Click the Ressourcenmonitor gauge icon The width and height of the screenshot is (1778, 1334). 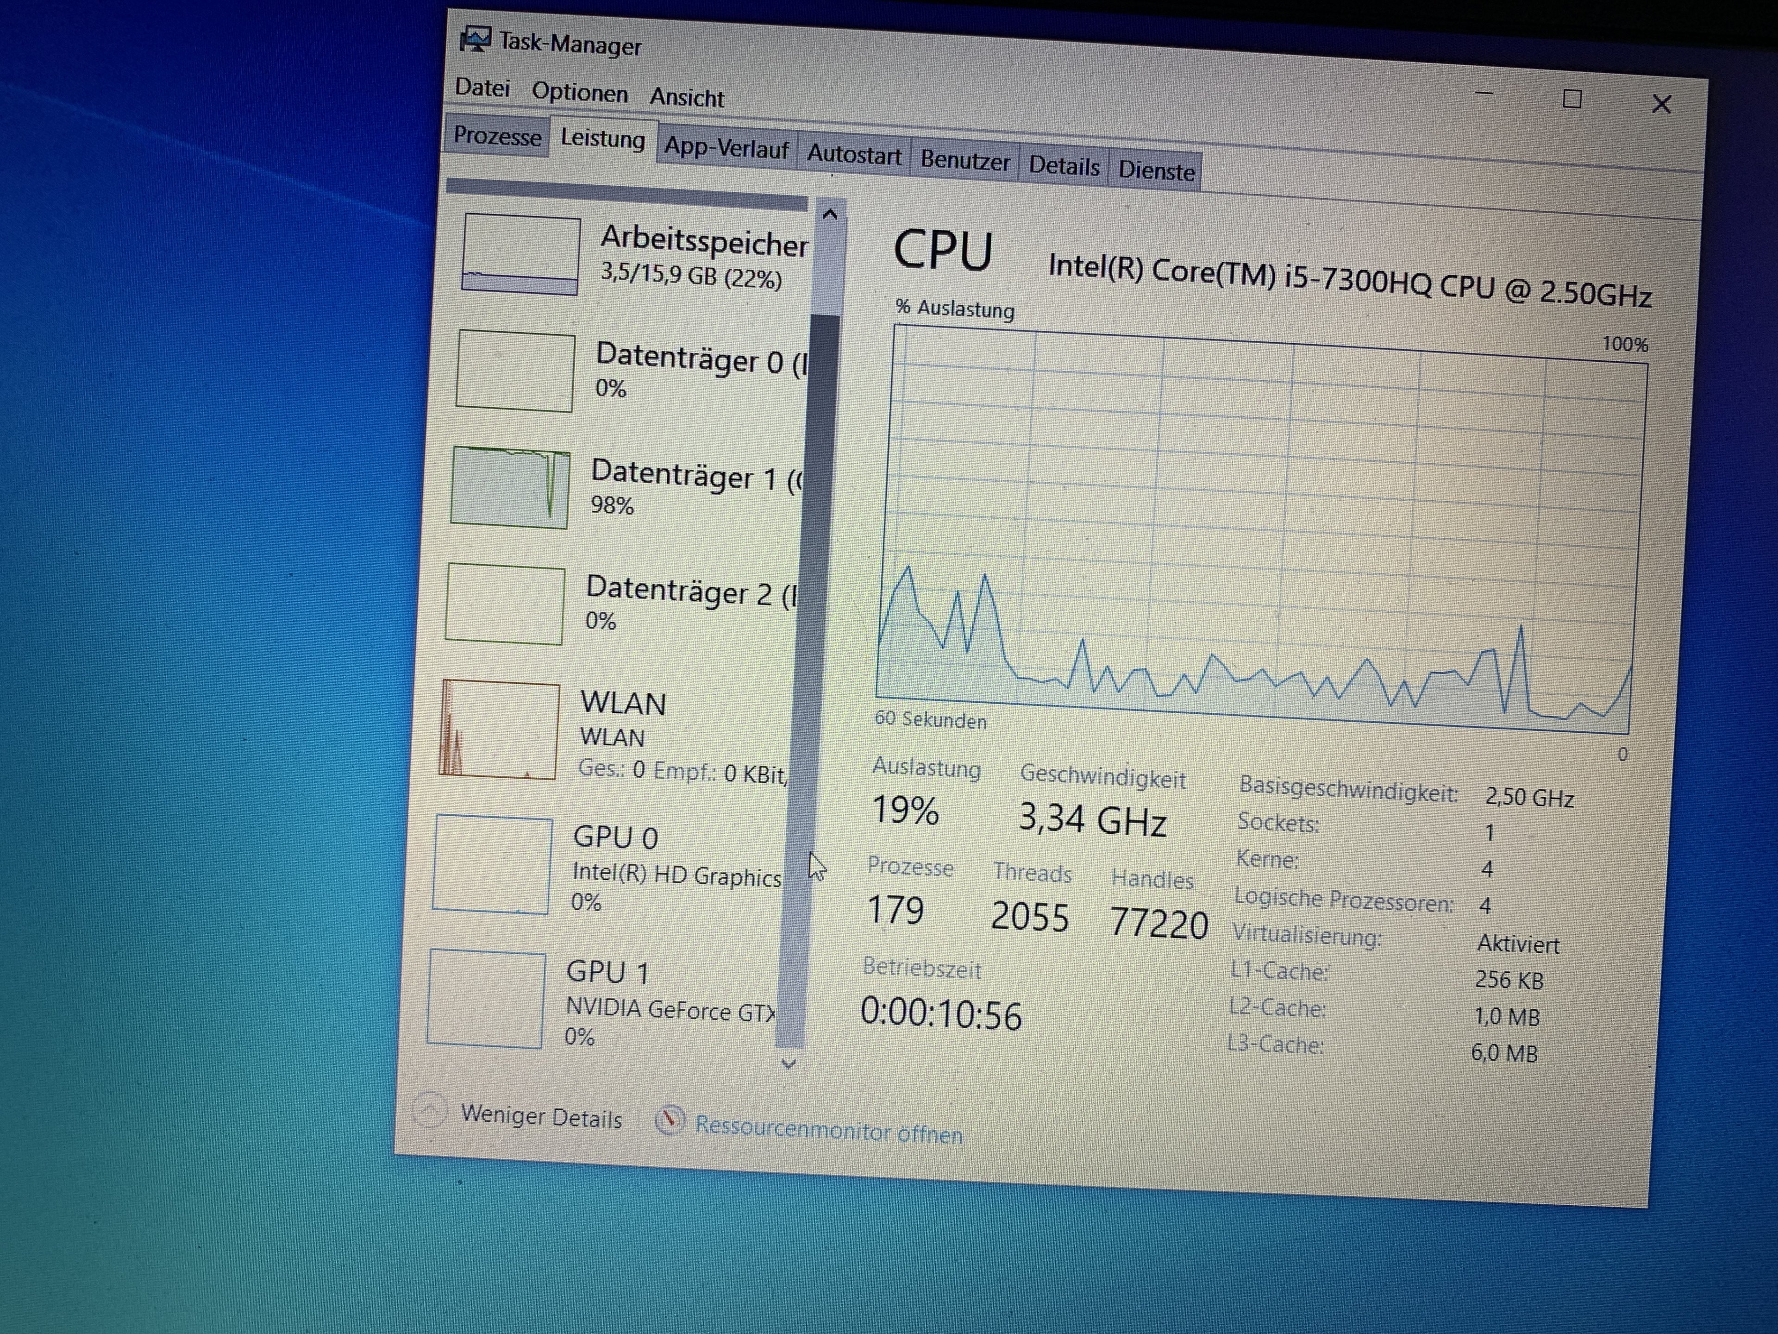[x=670, y=1119]
